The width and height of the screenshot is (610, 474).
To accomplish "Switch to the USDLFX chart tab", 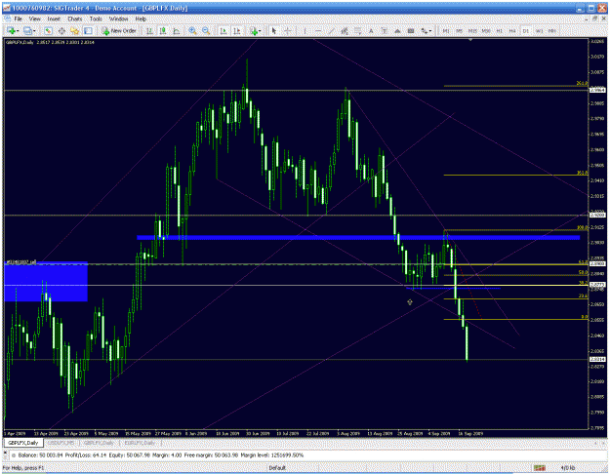I will point(61,443).
